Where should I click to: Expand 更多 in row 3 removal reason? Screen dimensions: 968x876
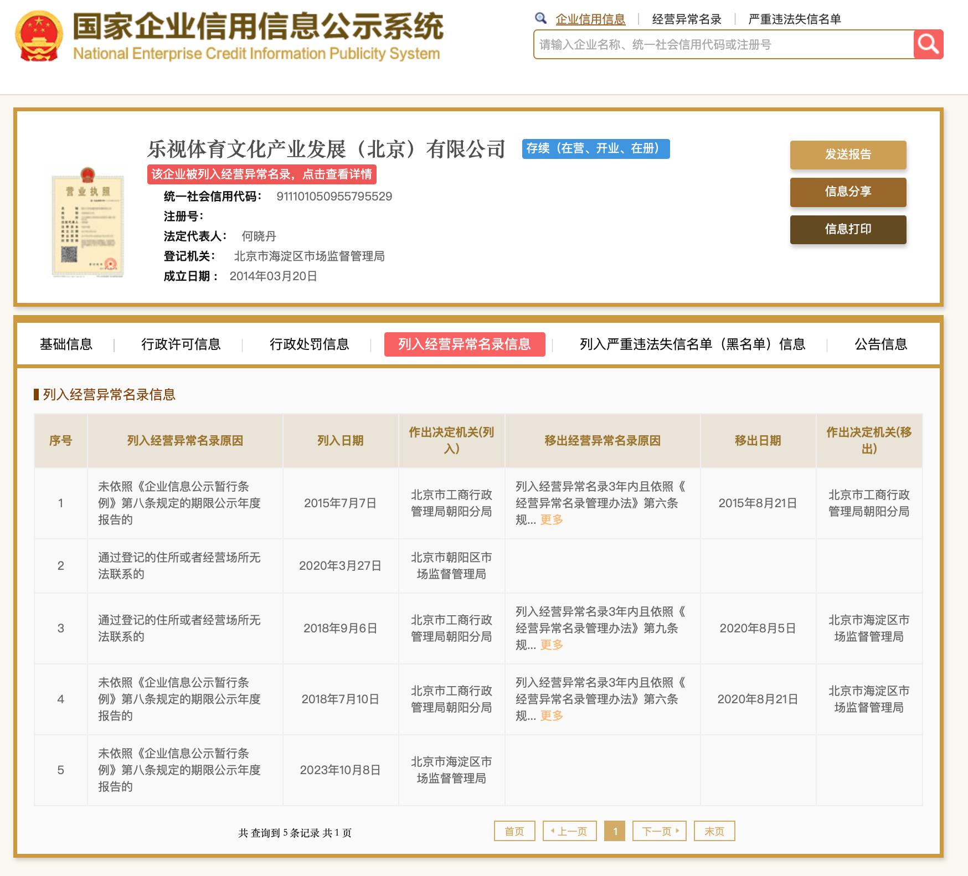click(x=552, y=645)
